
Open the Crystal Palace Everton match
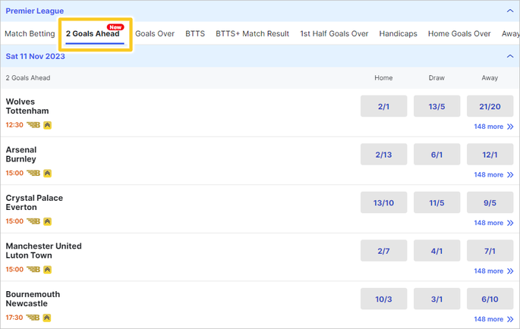coord(34,202)
